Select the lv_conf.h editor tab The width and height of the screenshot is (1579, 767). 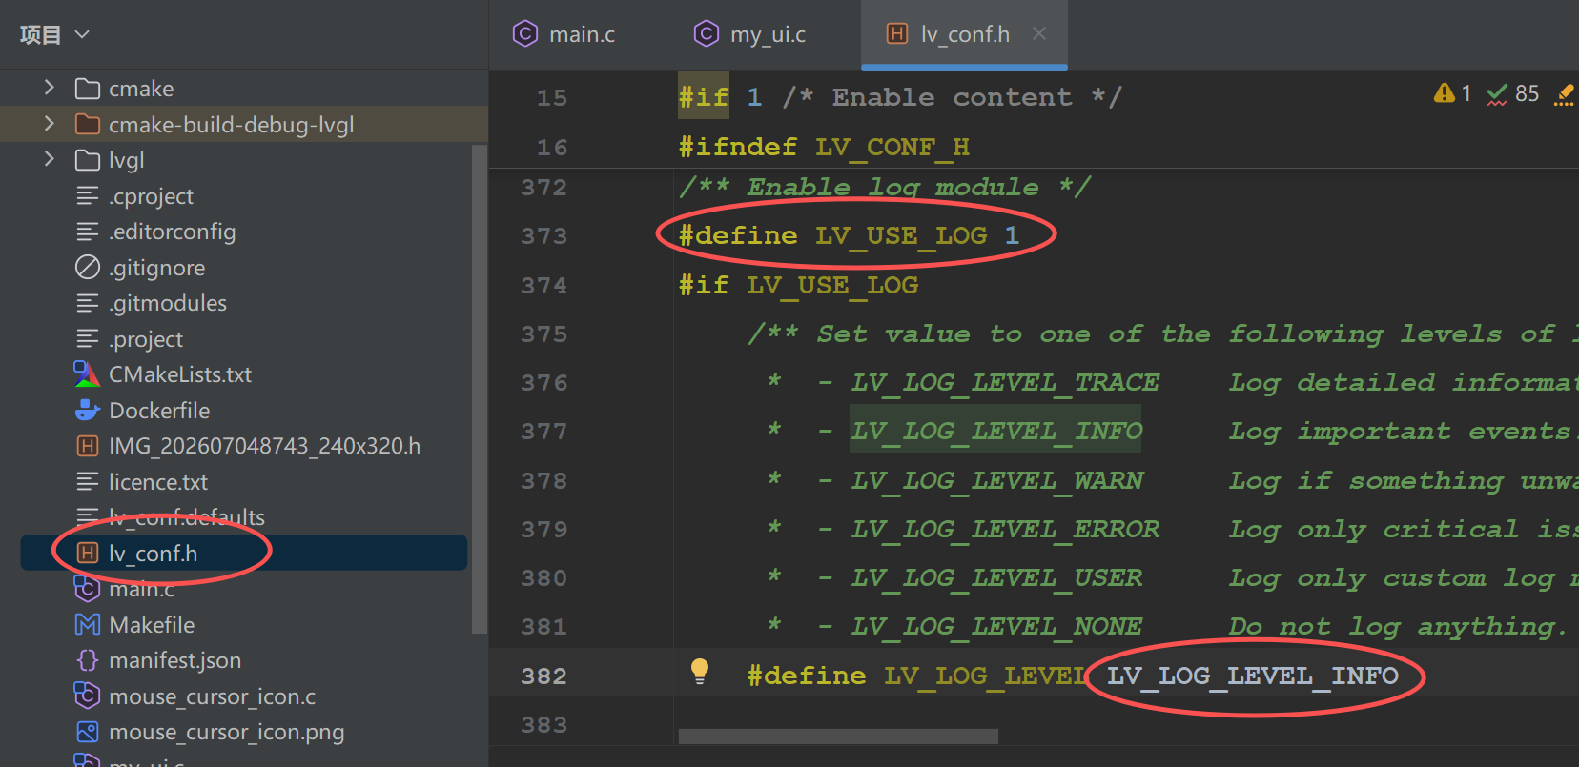click(x=965, y=34)
